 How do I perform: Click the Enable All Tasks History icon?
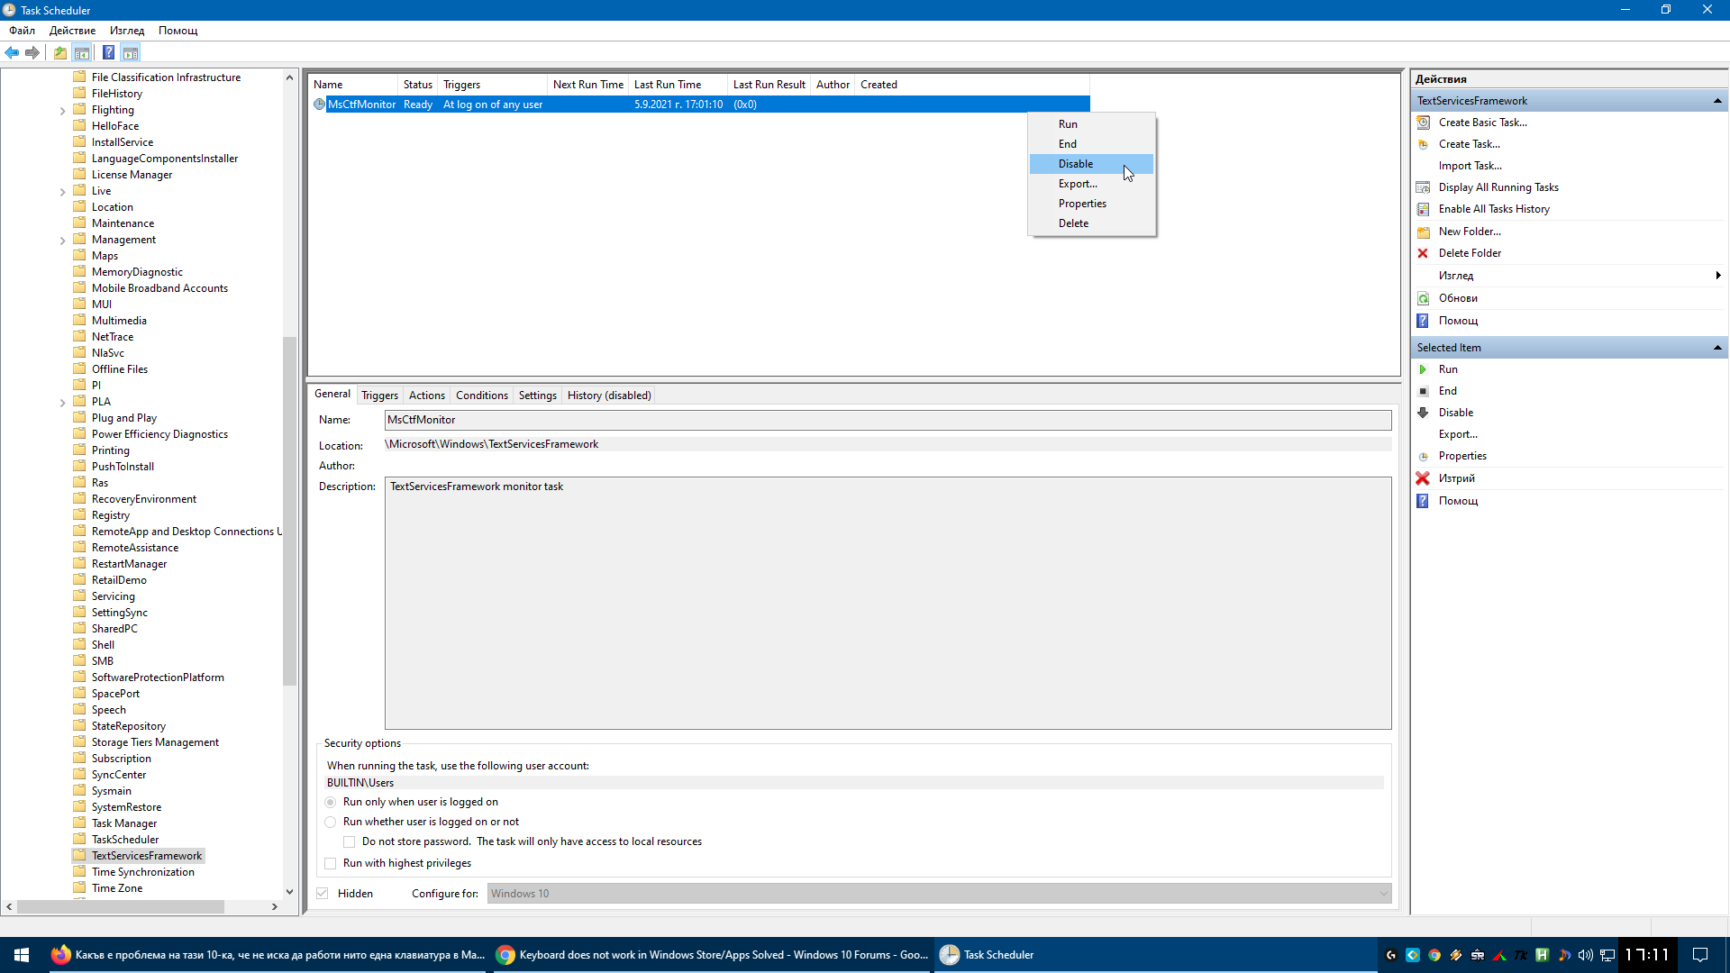(1424, 209)
